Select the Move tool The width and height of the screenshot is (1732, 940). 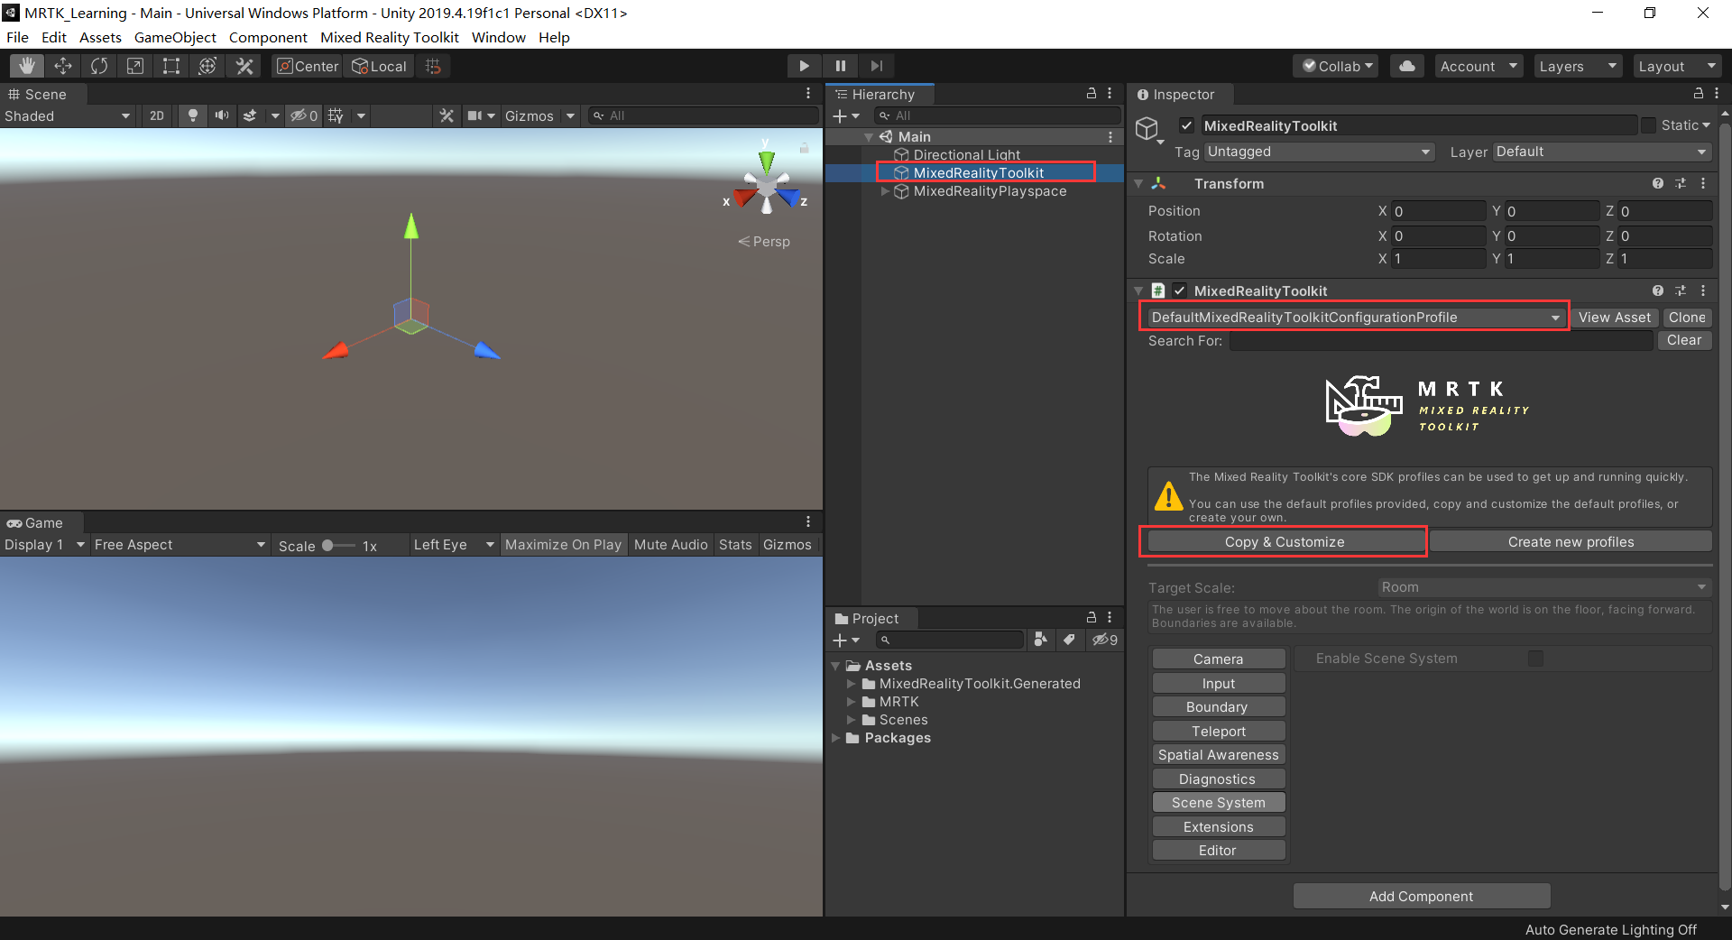pyautogui.click(x=63, y=66)
